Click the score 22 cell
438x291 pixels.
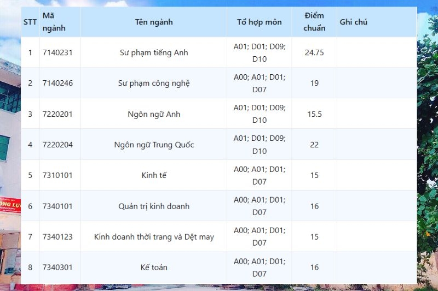click(x=314, y=145)
